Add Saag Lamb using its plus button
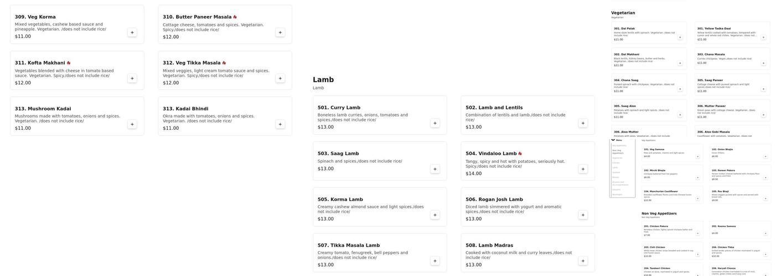 click(x=435, y=169)
